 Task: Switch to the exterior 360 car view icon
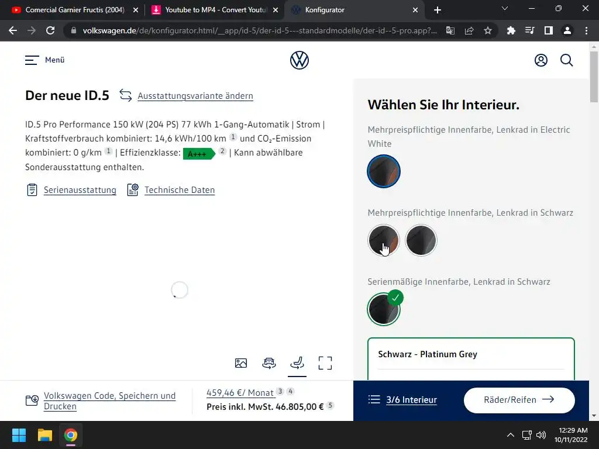pyautogui.click(x=269, y=363)
